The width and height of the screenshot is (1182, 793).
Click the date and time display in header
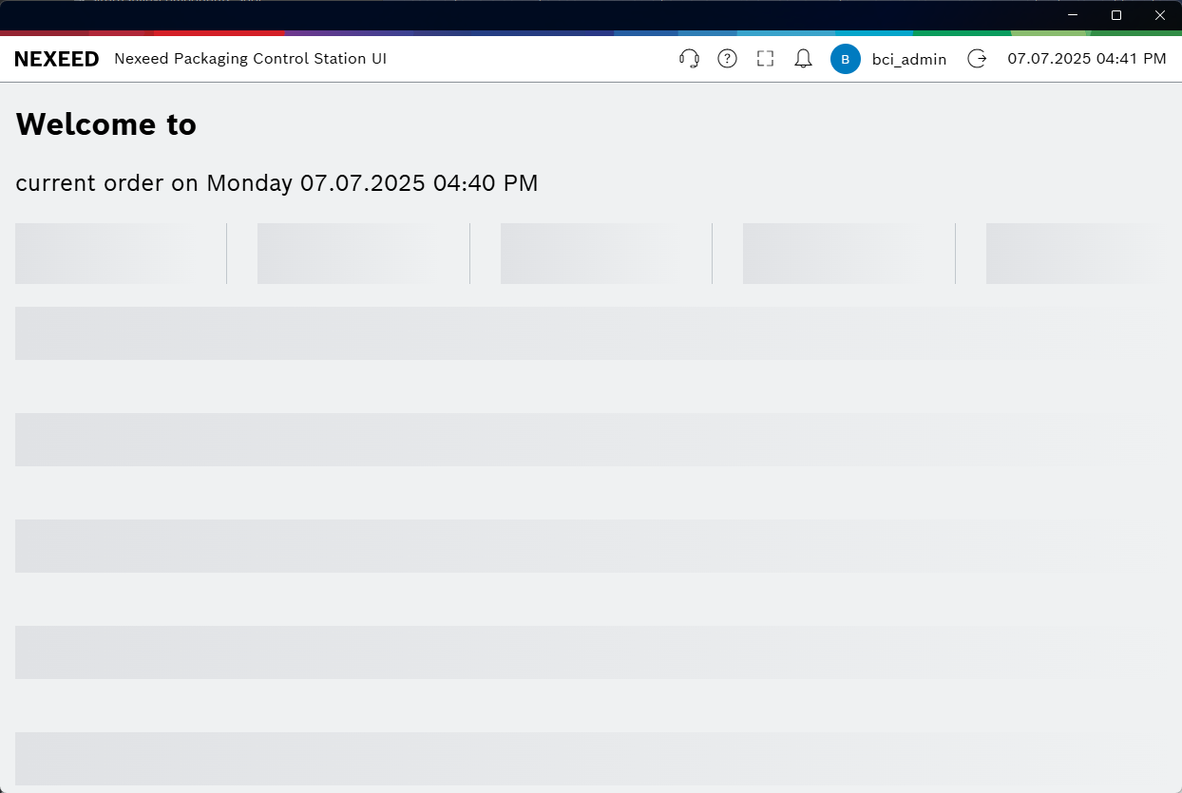1086,59
